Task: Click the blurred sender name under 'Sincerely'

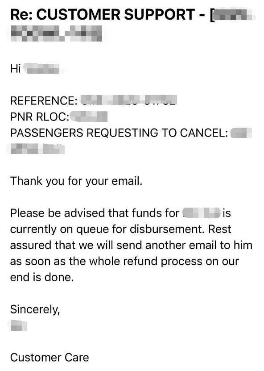Action: point(17,325)
